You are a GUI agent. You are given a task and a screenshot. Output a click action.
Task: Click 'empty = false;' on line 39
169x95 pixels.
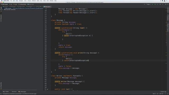click(x=65, y=66)
